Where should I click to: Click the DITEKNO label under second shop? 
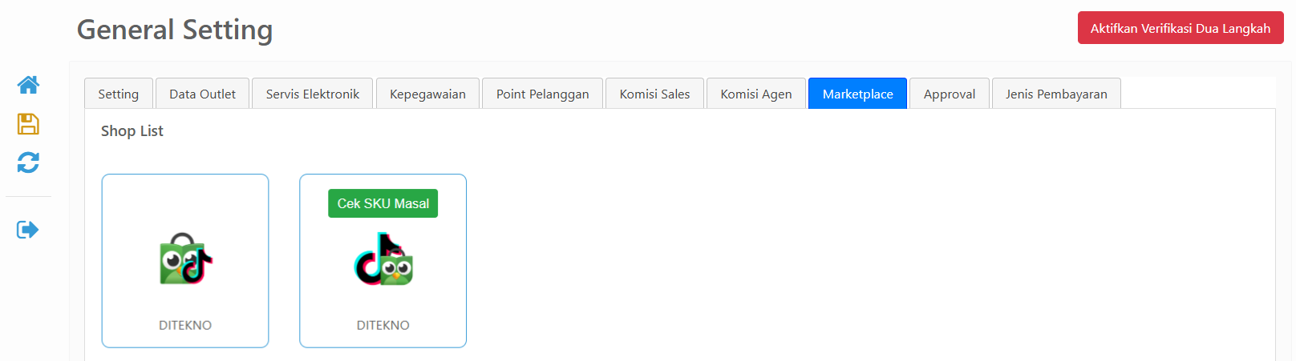(x=383, y=325)
